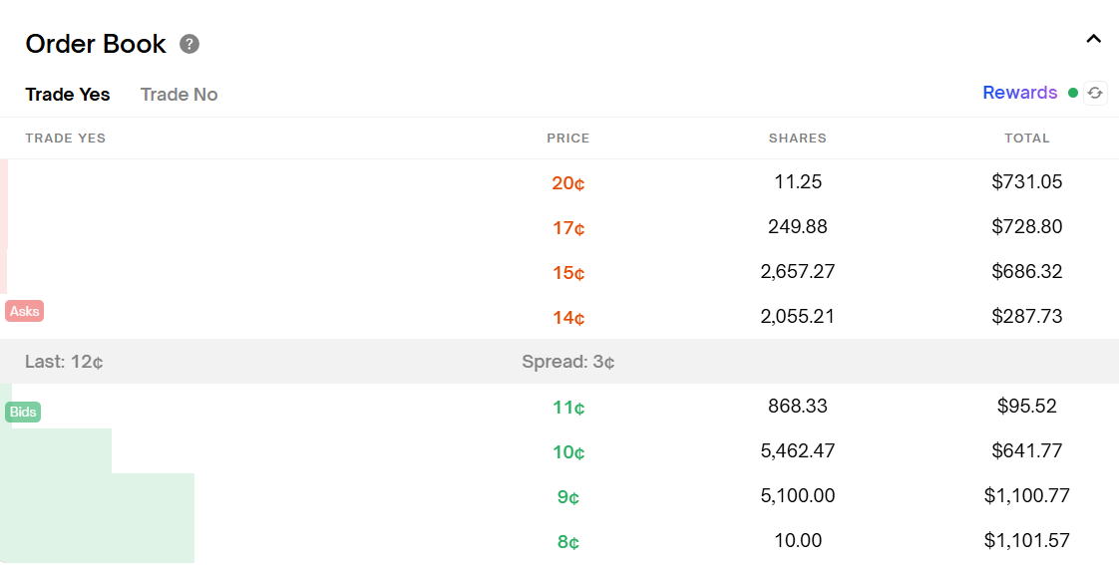Click the Asks label badge
This screenshot has width=1119, height=565.
point(24,311)
